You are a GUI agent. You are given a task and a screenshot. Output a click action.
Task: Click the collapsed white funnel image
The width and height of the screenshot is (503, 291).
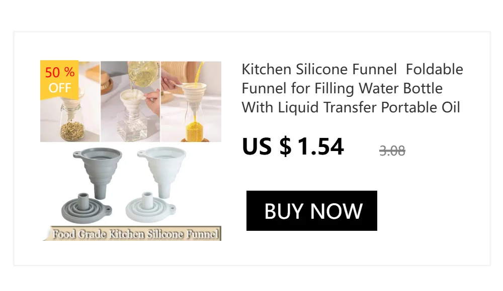click(150, 207)
